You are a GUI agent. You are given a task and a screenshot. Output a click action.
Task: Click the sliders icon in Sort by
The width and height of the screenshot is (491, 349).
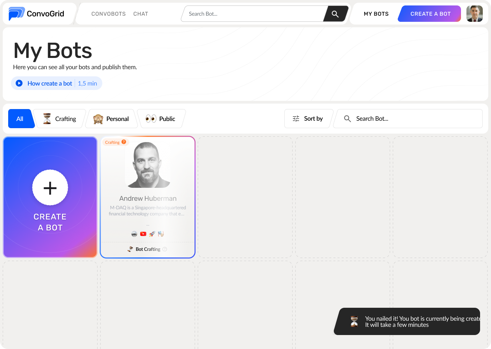coord(296,119)
